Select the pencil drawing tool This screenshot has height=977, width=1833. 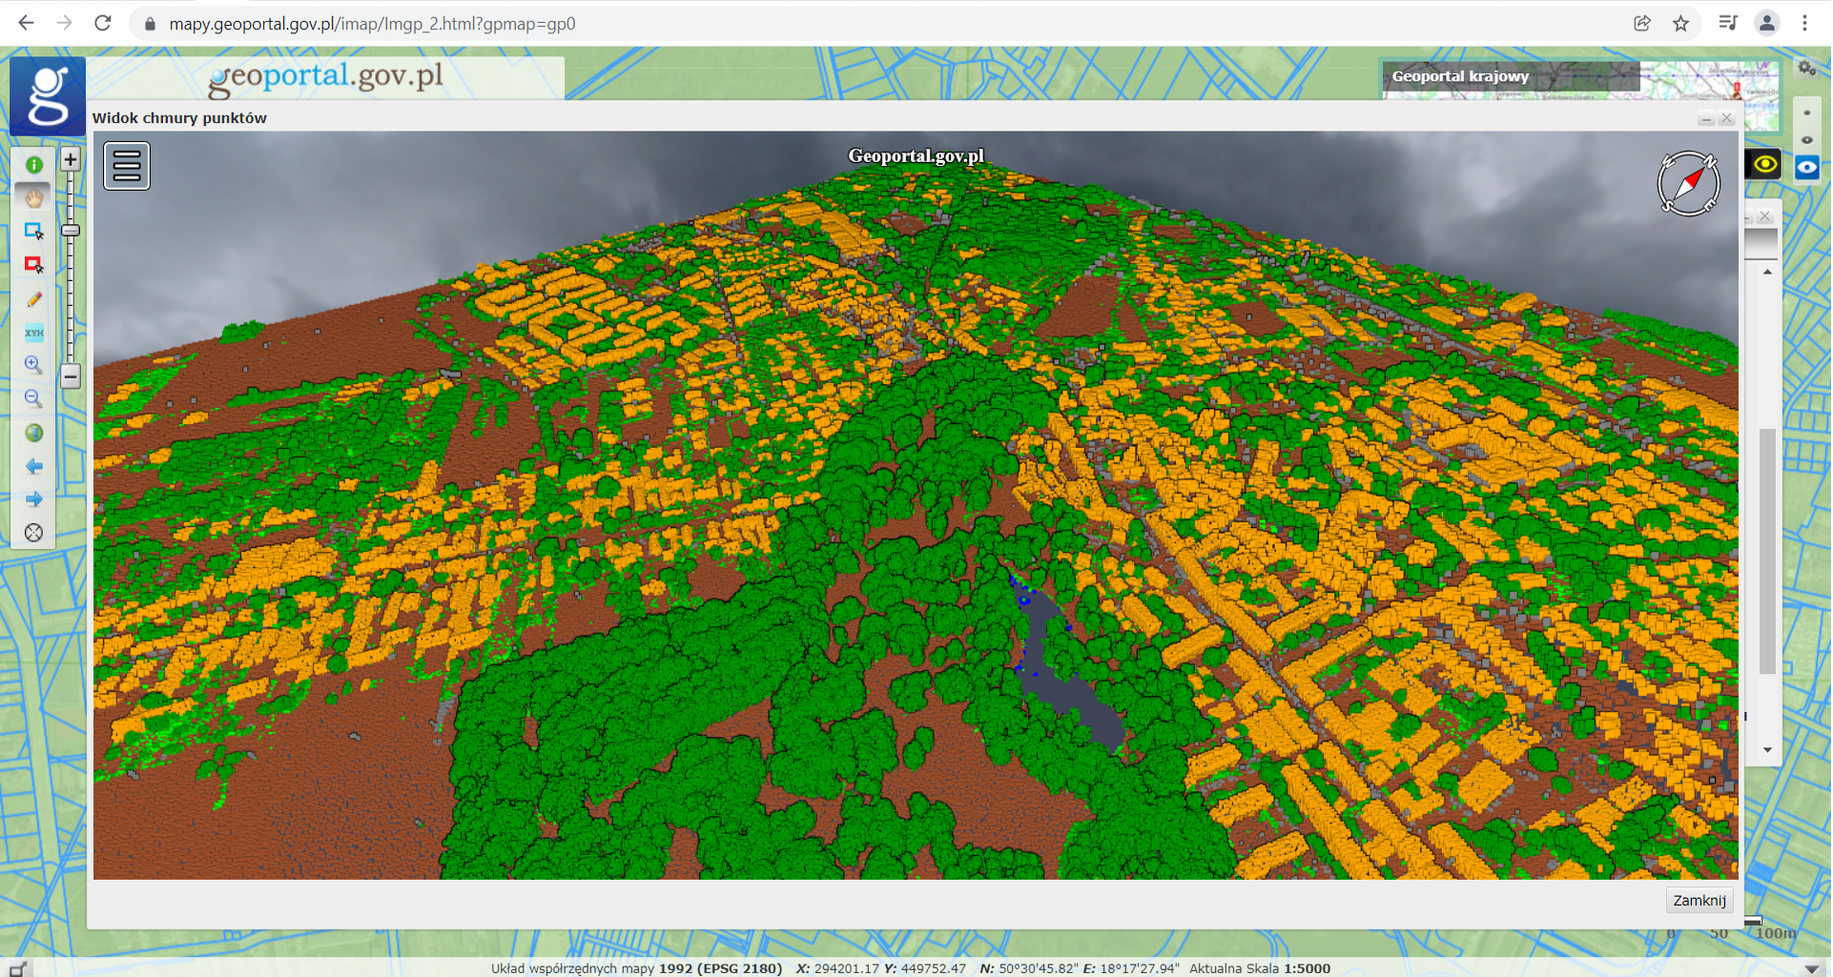(34, 299)
